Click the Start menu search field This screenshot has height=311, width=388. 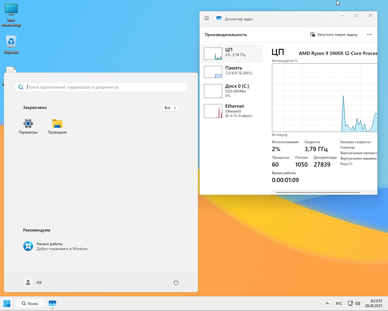[101, 87]
